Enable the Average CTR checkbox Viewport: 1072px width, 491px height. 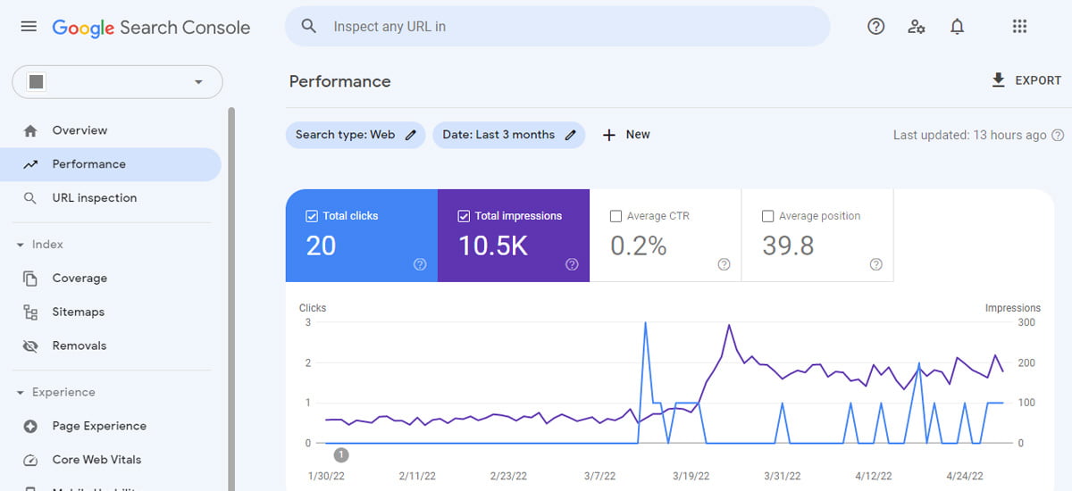[616, 216]
